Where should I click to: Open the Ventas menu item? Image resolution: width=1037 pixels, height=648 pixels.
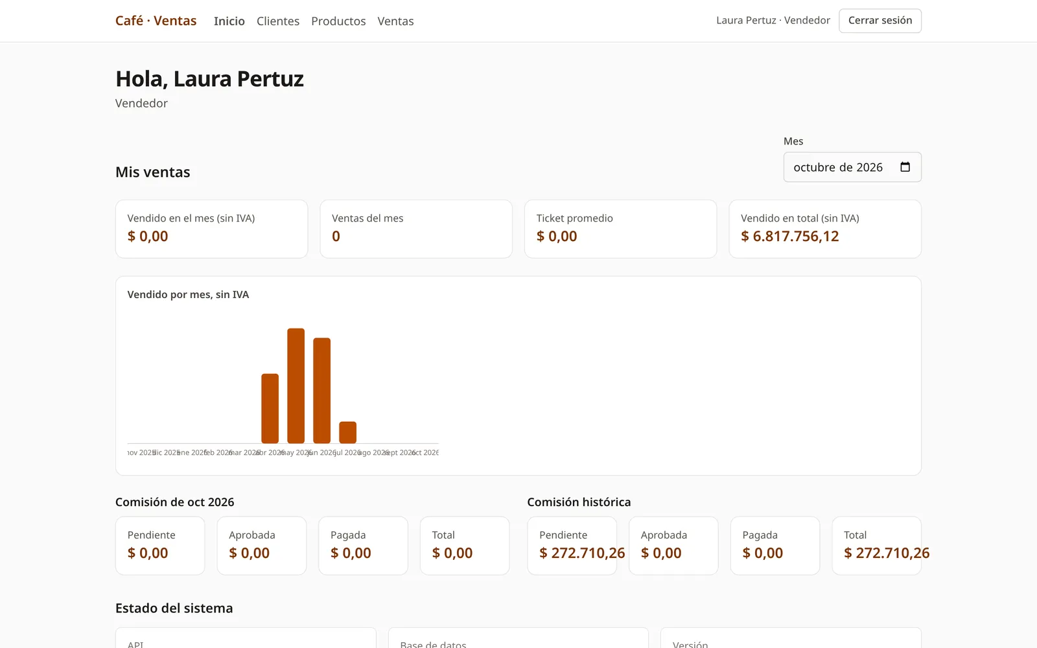click(395, 21)
